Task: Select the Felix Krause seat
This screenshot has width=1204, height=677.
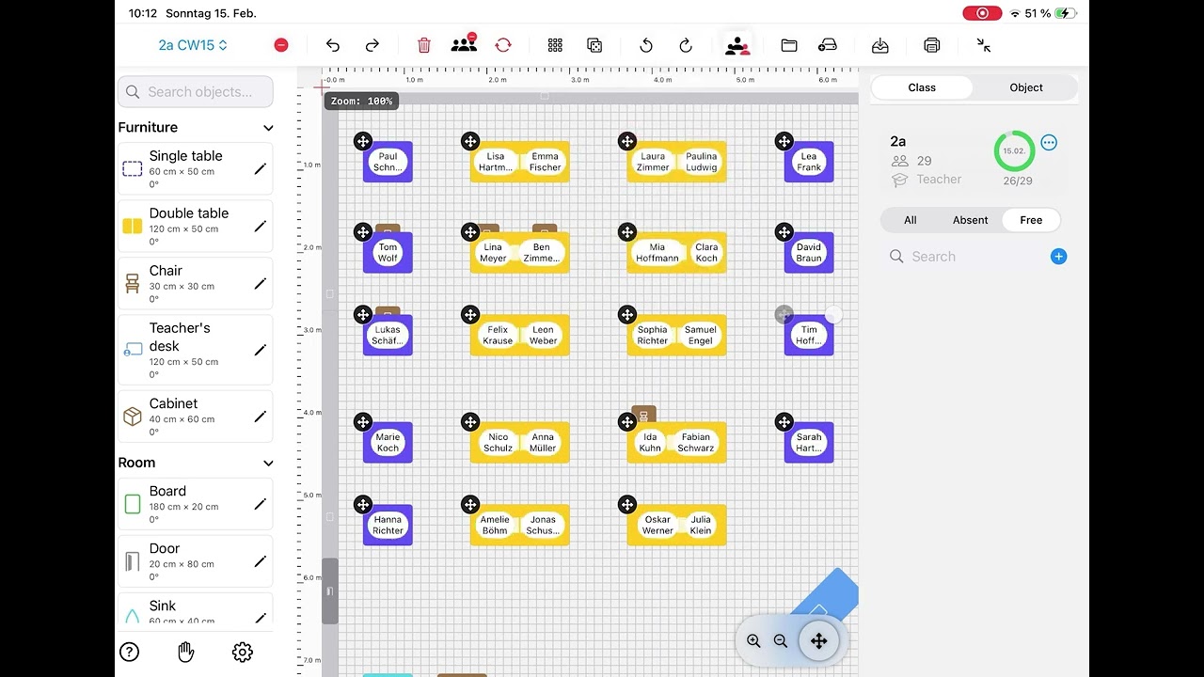Action: click(498, 336)
